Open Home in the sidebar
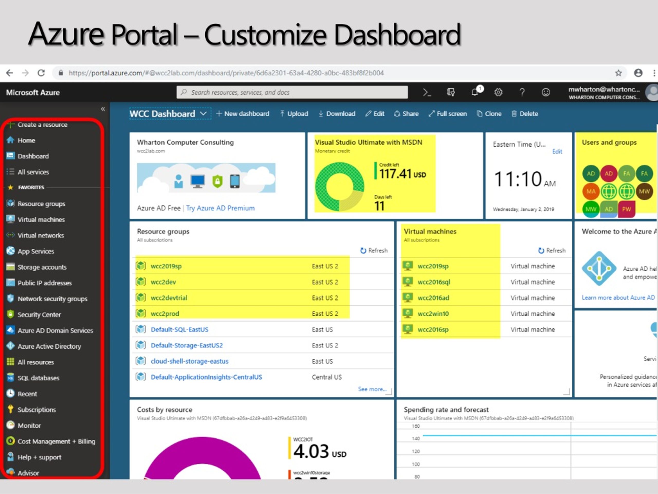Screen dimensions: 658x494 (21, 140)
